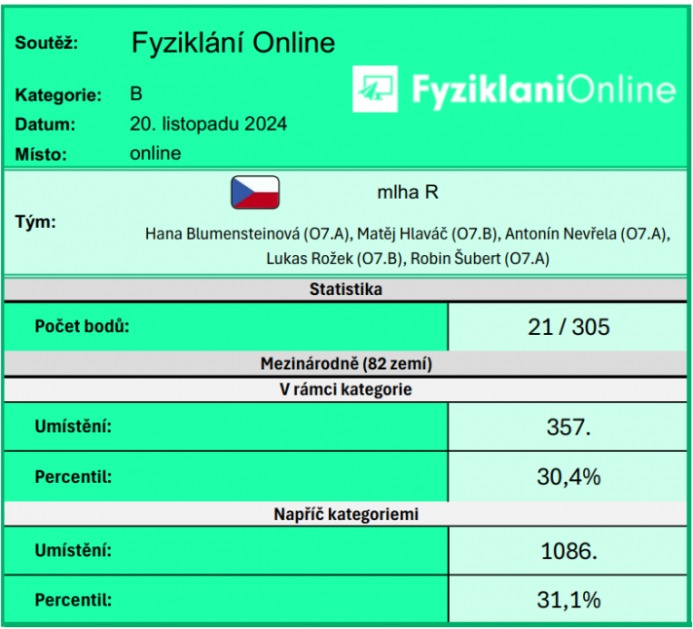This screenshot has width=693, height=629.
Task: Click team member line starting with Lukas Rožek
Action: click(408, 259)
